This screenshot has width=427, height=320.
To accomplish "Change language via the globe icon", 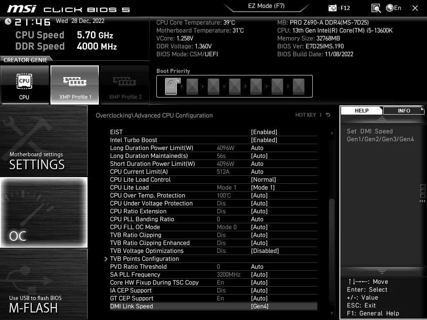I will click(x=390, y=8).
